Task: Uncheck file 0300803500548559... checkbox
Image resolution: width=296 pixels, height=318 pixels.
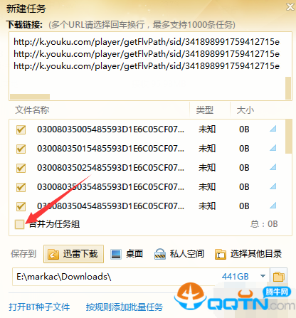Action: [21, 129]
